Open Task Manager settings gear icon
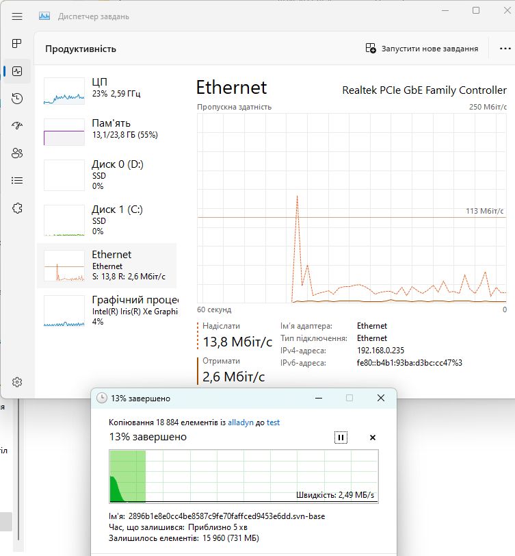 pos(17,382)
